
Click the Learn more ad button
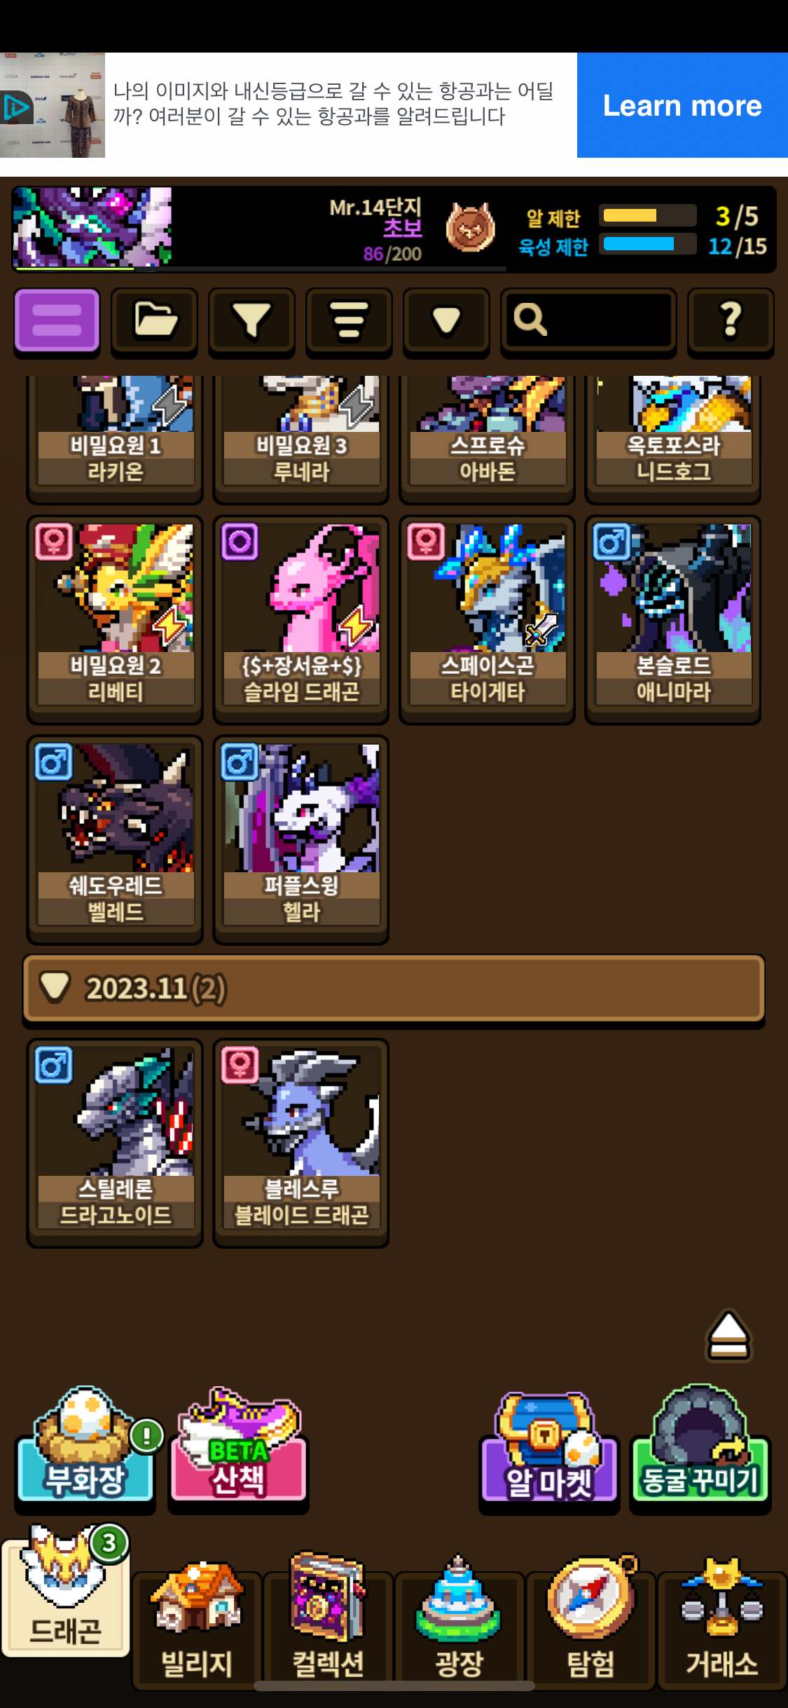(682, 105)
